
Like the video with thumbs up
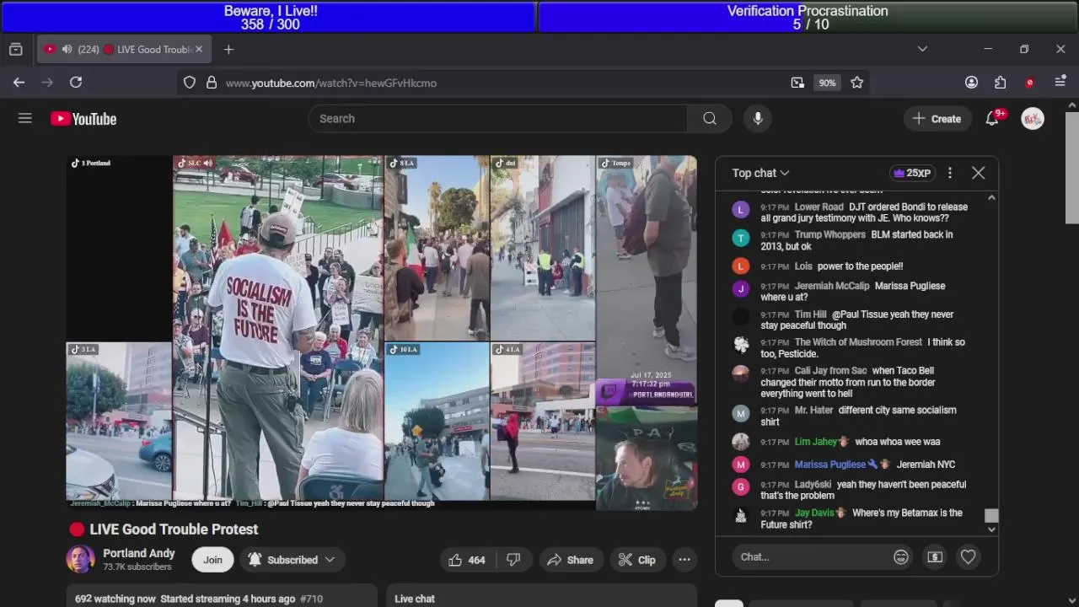point(467,560)
